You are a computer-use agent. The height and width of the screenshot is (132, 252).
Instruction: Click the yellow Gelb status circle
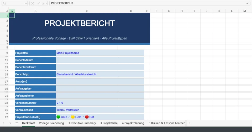(73, 117)
